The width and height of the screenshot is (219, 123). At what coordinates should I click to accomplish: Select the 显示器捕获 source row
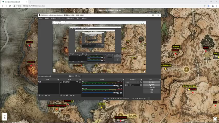[x=70, y=82]
